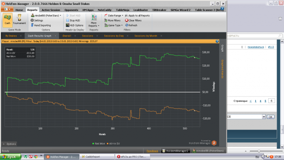Open Game Type dropdown

click(x=114, y=25)
